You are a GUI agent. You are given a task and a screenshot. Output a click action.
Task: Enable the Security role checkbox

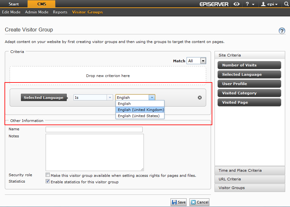[48, 175]
